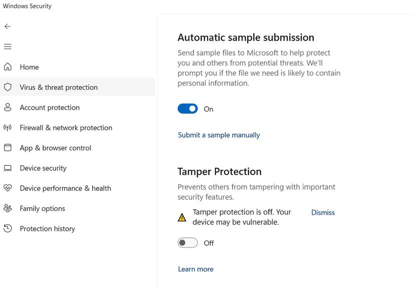Dismiss the tamper protection warning

tap(323, 212)
